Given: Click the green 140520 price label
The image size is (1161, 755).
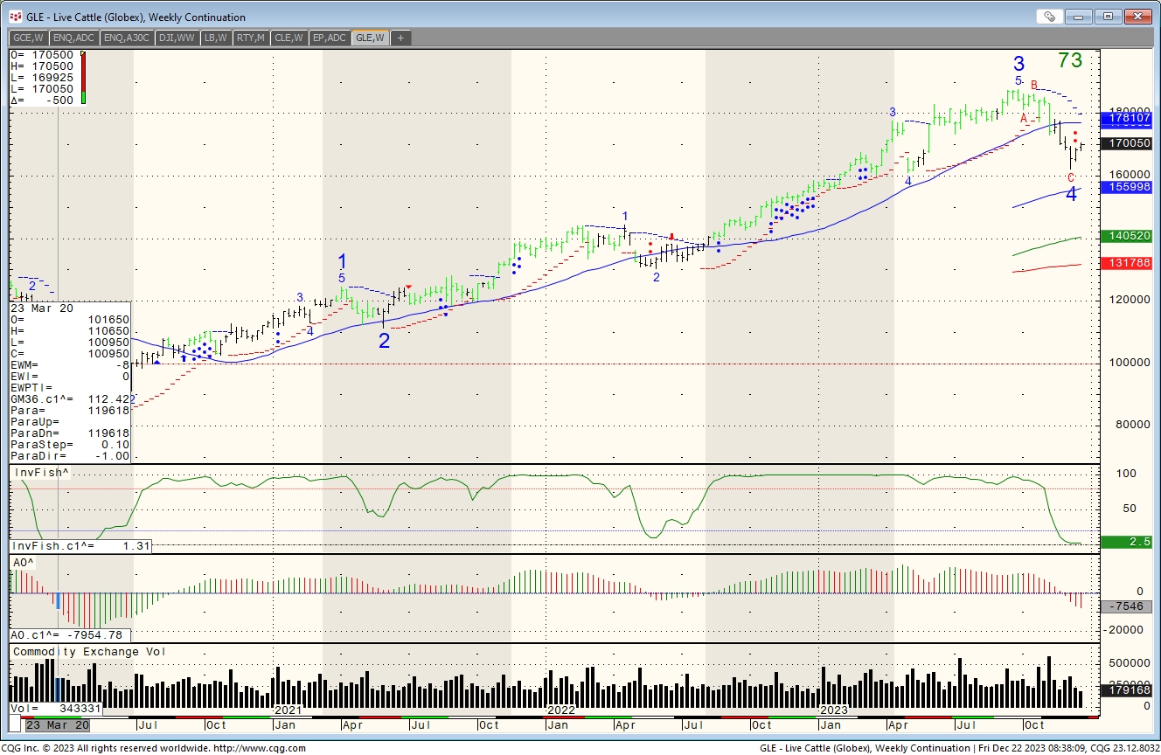Looking at the screenshot, I should click(1128, 236).
